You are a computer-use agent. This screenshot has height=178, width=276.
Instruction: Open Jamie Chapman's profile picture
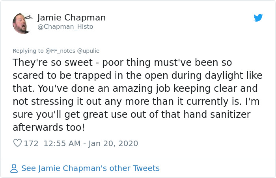(x=22, y=23)
